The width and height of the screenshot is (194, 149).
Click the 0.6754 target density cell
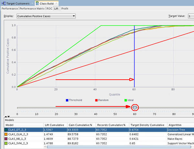tap(148, 130)
